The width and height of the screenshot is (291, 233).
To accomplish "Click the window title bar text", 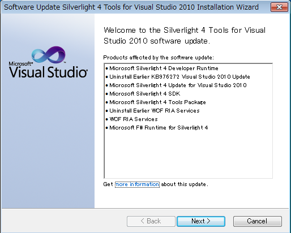I will pyautogui.click(x=131, y=7).
